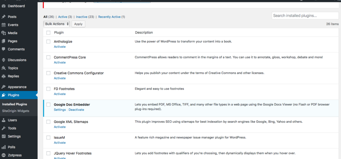This screenshot has height=159, width=341.
Task: Click the Users icon in sidebar
Action: [4, 120]
